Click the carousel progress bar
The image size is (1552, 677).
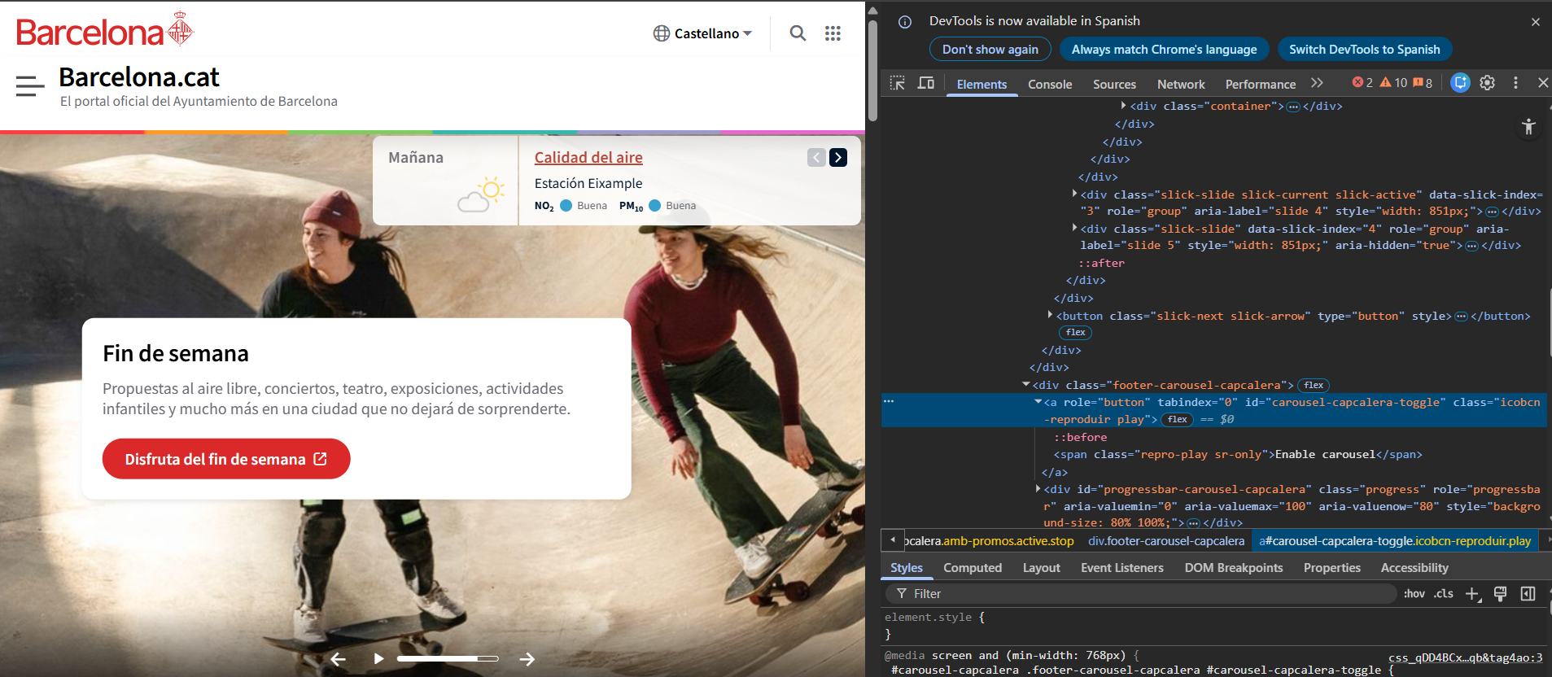(x=447, y=658)
